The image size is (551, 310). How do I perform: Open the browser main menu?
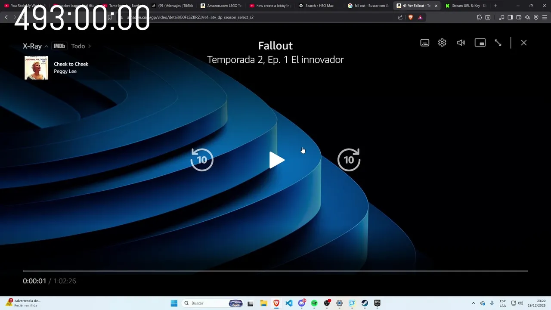click(545, 17)
